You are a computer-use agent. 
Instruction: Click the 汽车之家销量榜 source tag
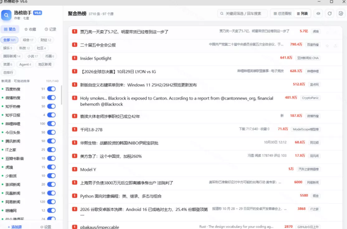308,169
